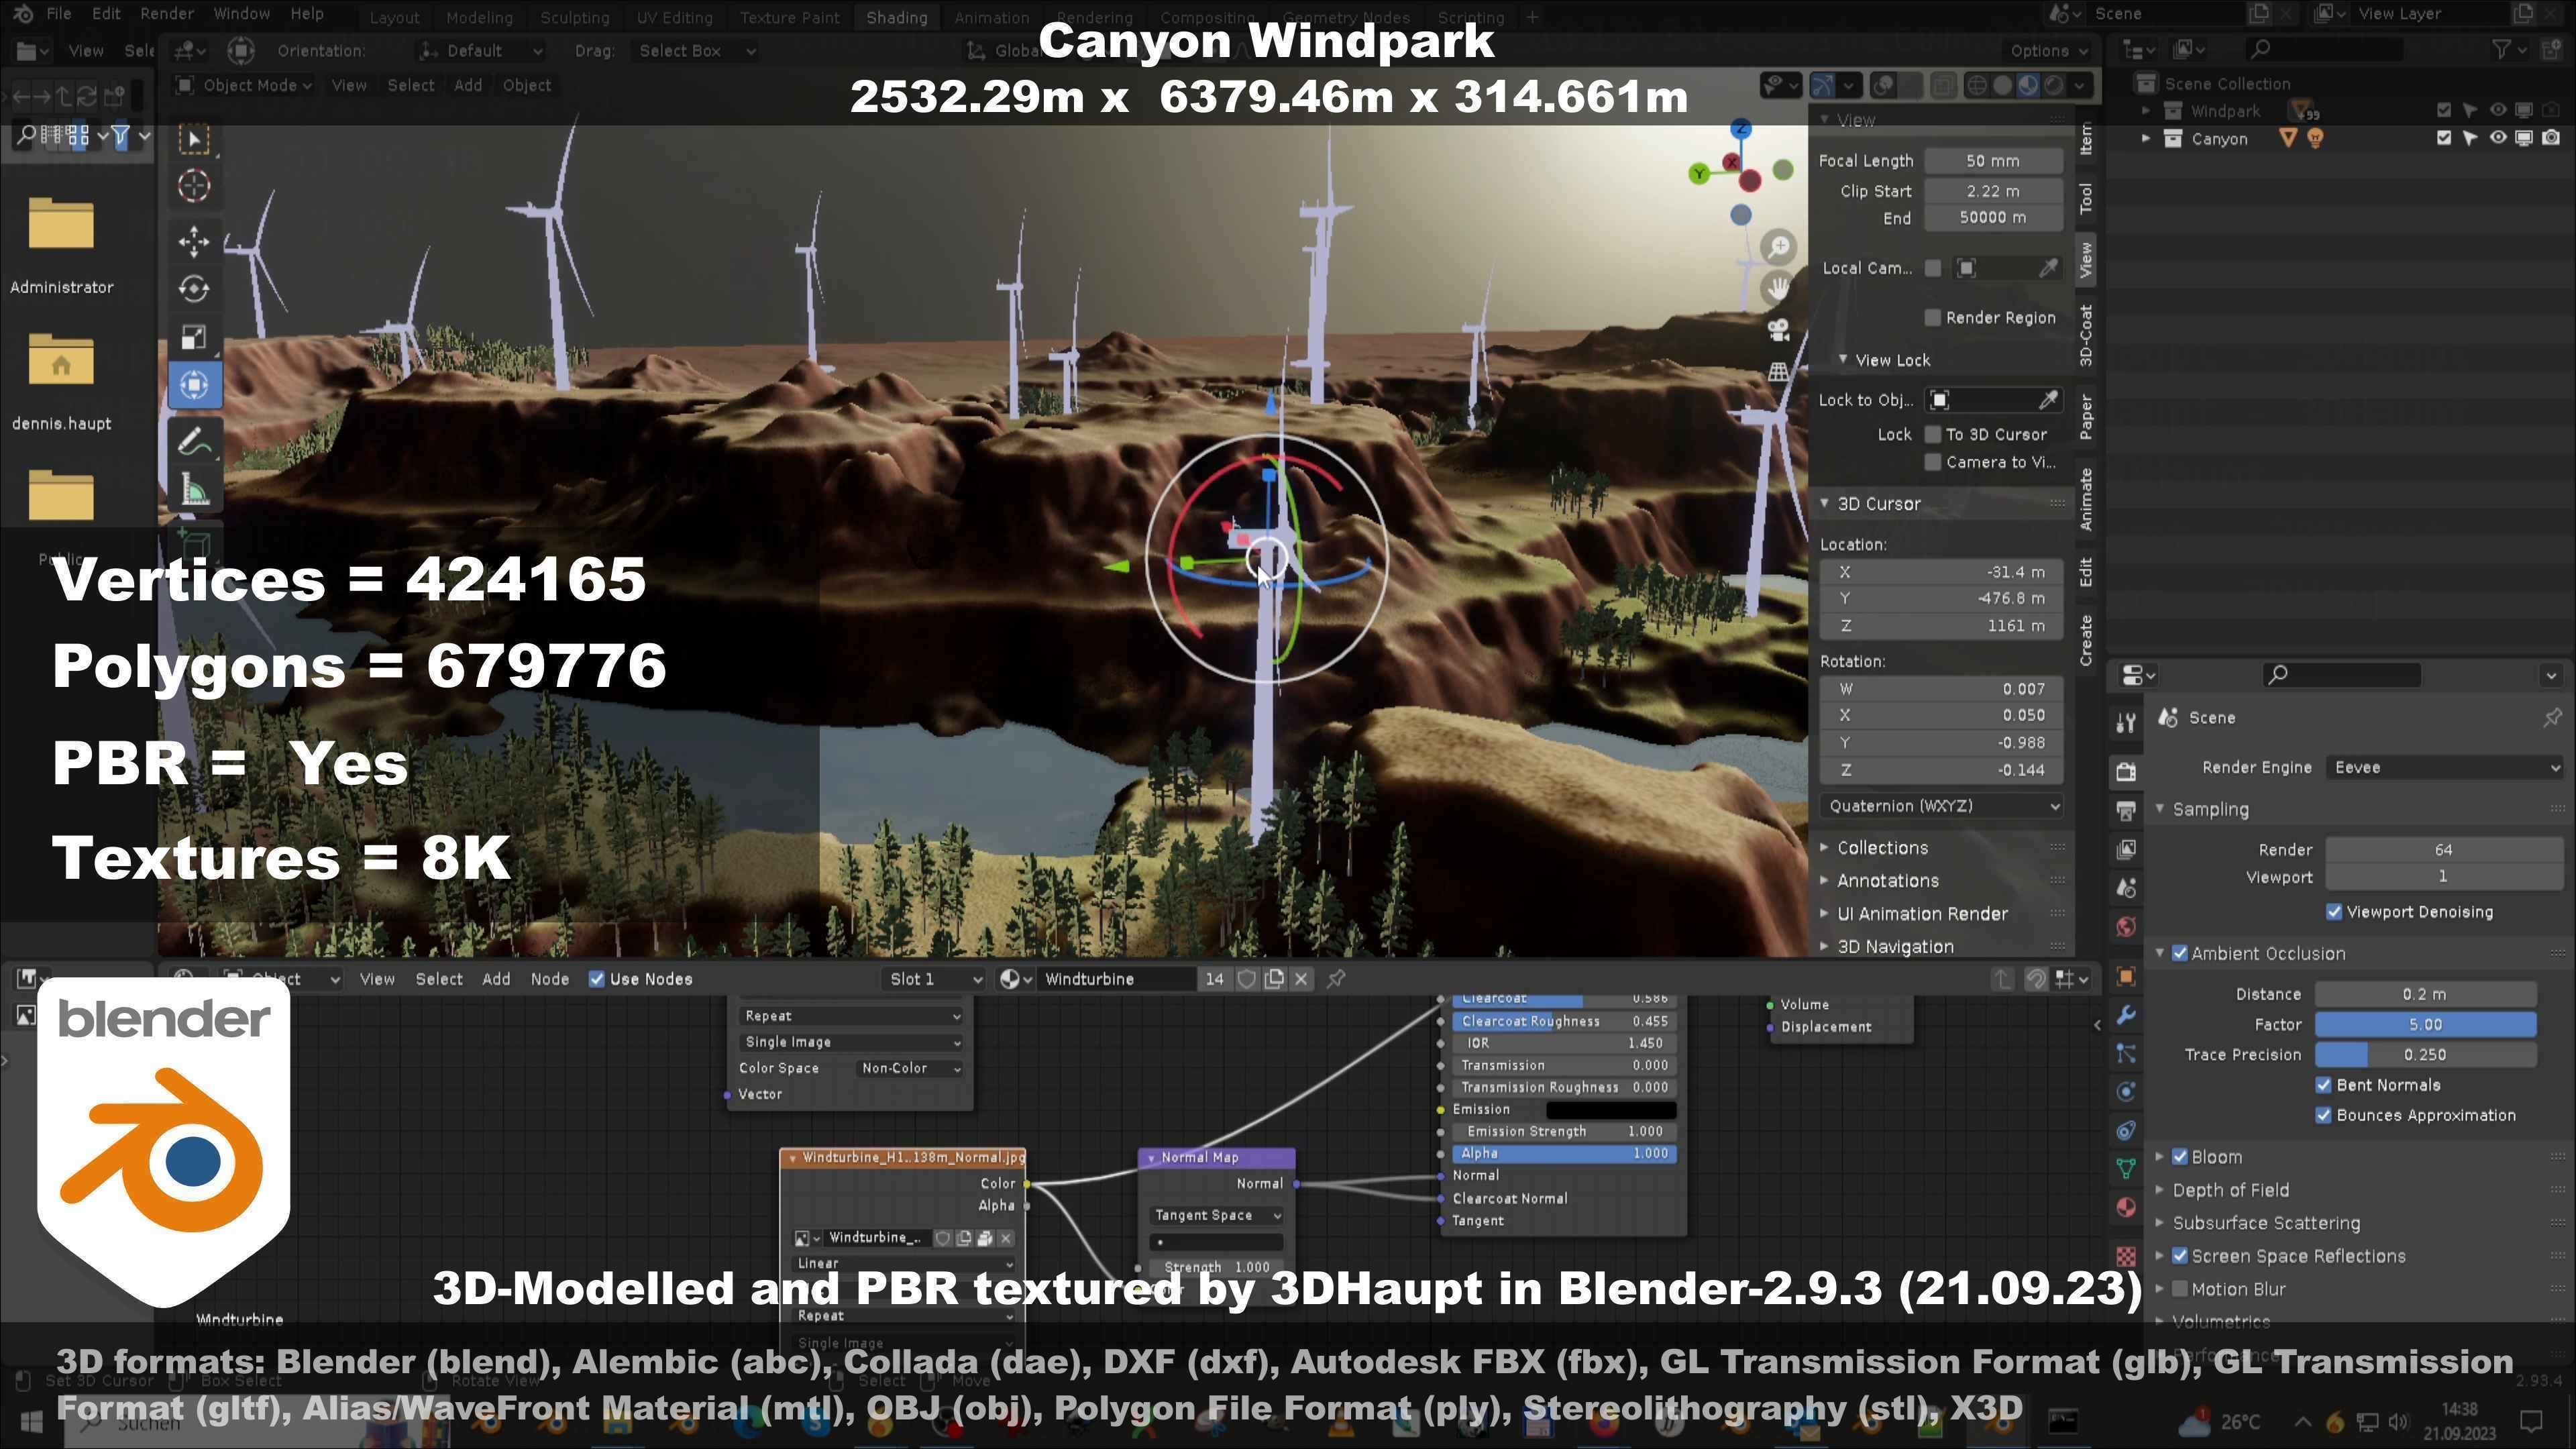This screenshot has width=2576, height=1449.
Task: Select the Rotate tool icon
Action: 194,289
